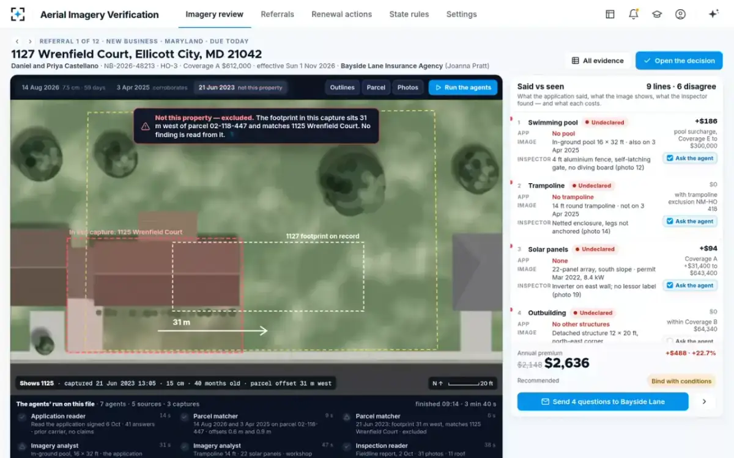Click the Undeclared badge on Swimming pool

[x=604, y=122]
